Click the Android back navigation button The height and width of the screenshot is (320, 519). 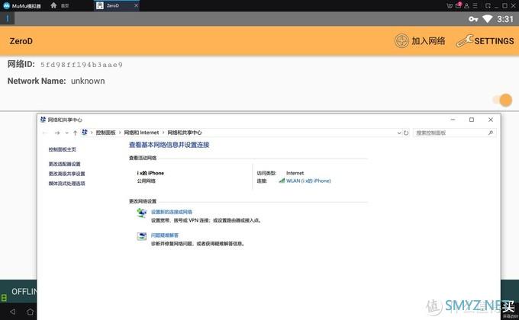tap(31, 312)
